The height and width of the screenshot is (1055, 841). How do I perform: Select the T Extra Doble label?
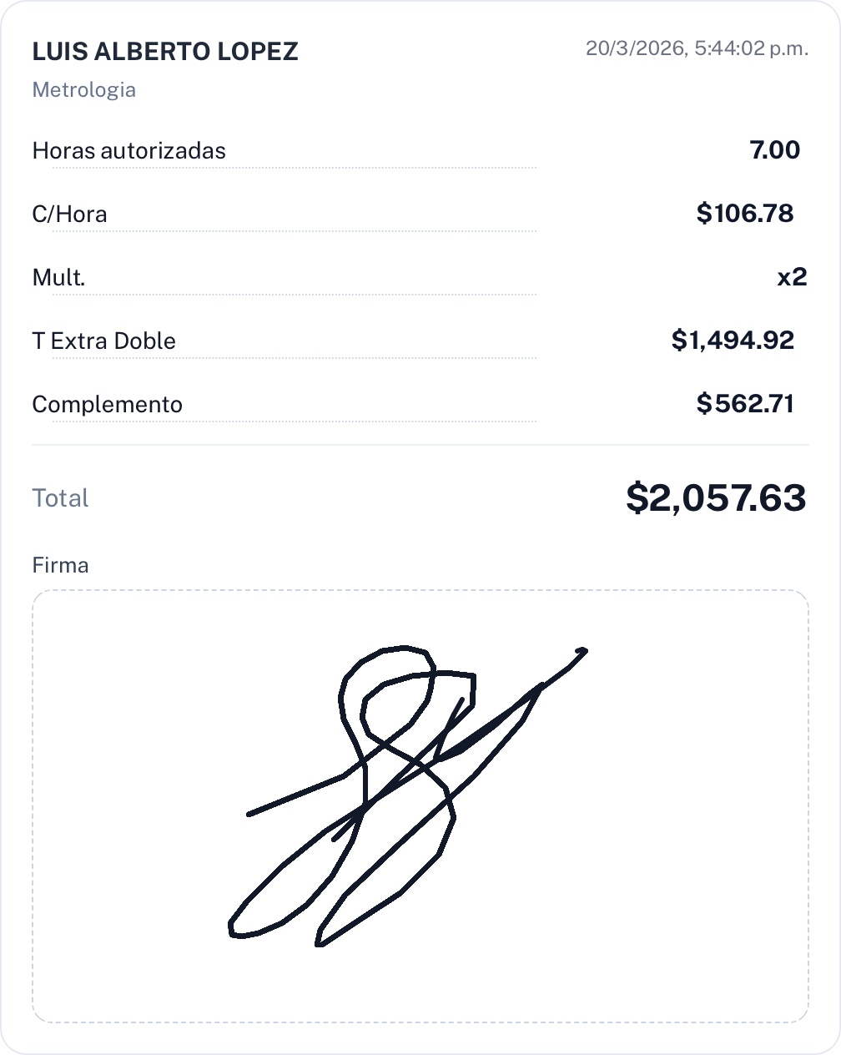point(104,341)
